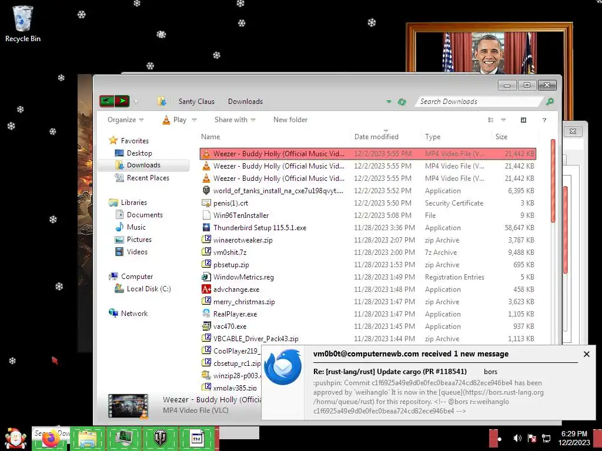
Task: Click the file list vertical scrollbar
Action: pos(553,181)
